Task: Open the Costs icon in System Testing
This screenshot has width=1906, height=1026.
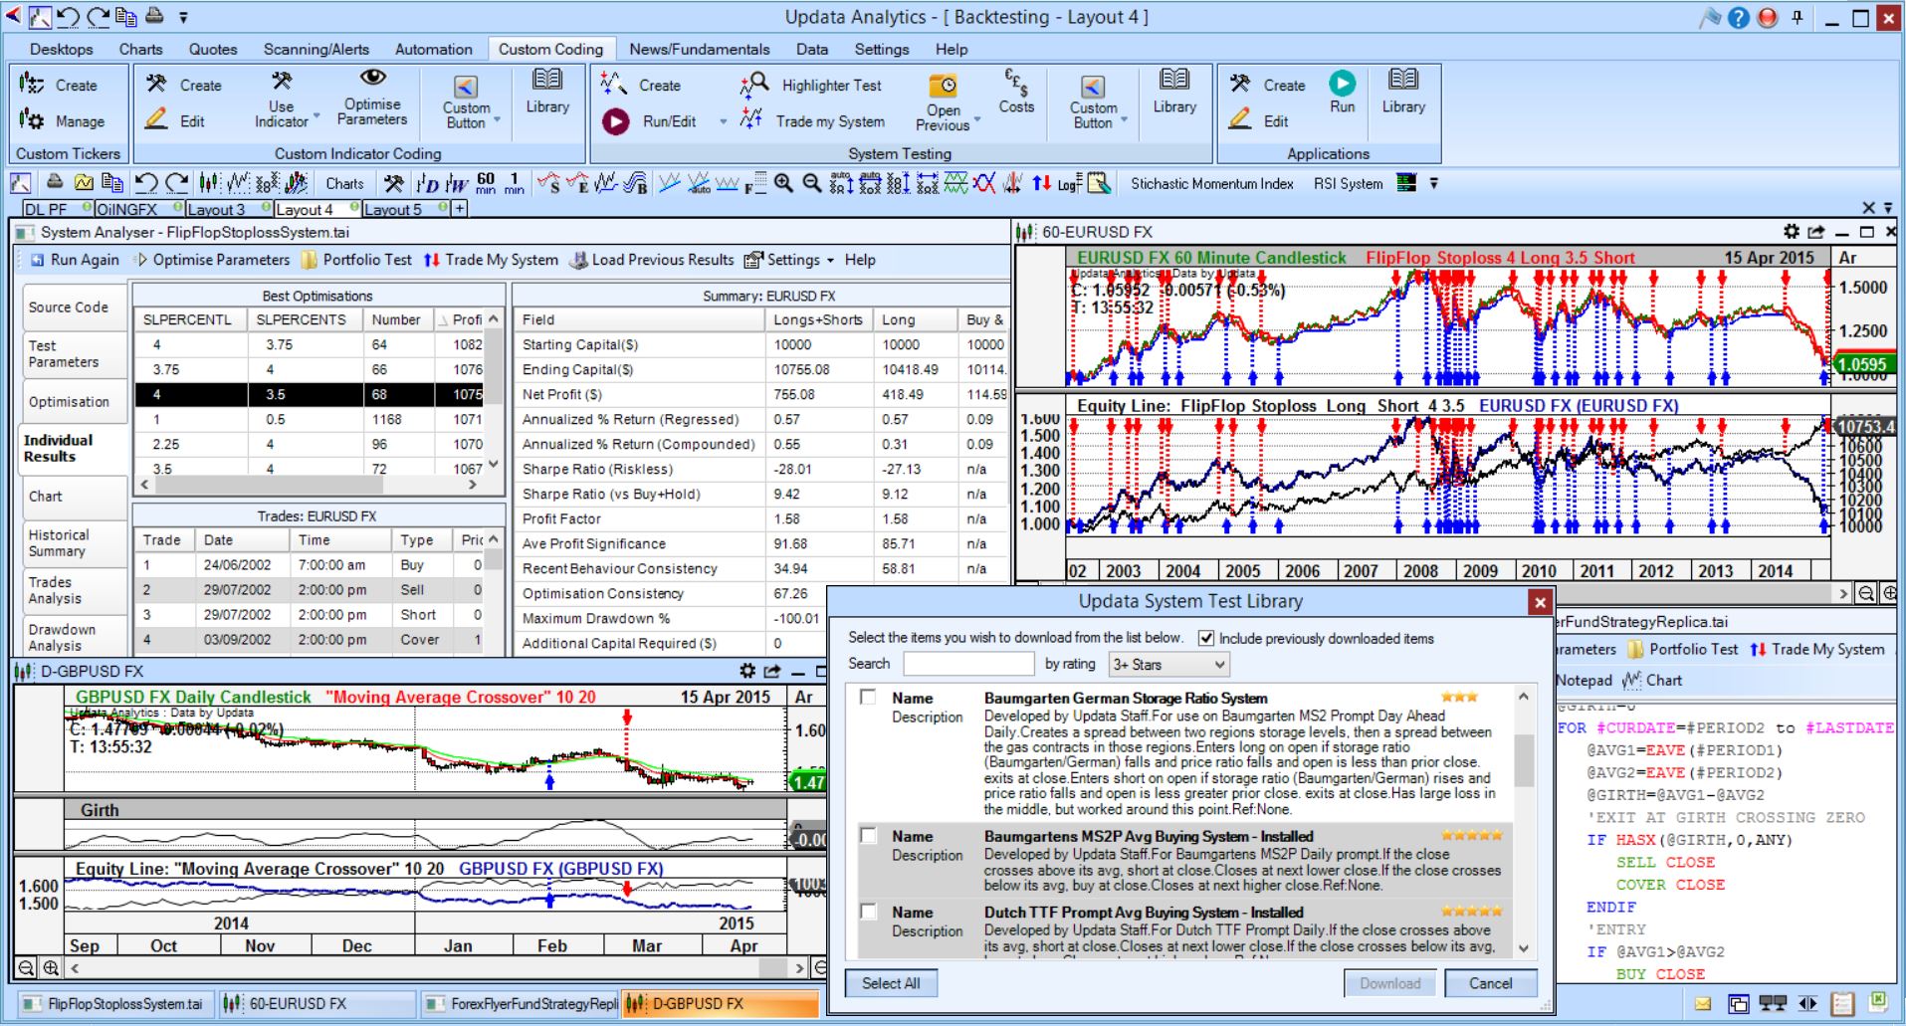Action: point(1016,92)
